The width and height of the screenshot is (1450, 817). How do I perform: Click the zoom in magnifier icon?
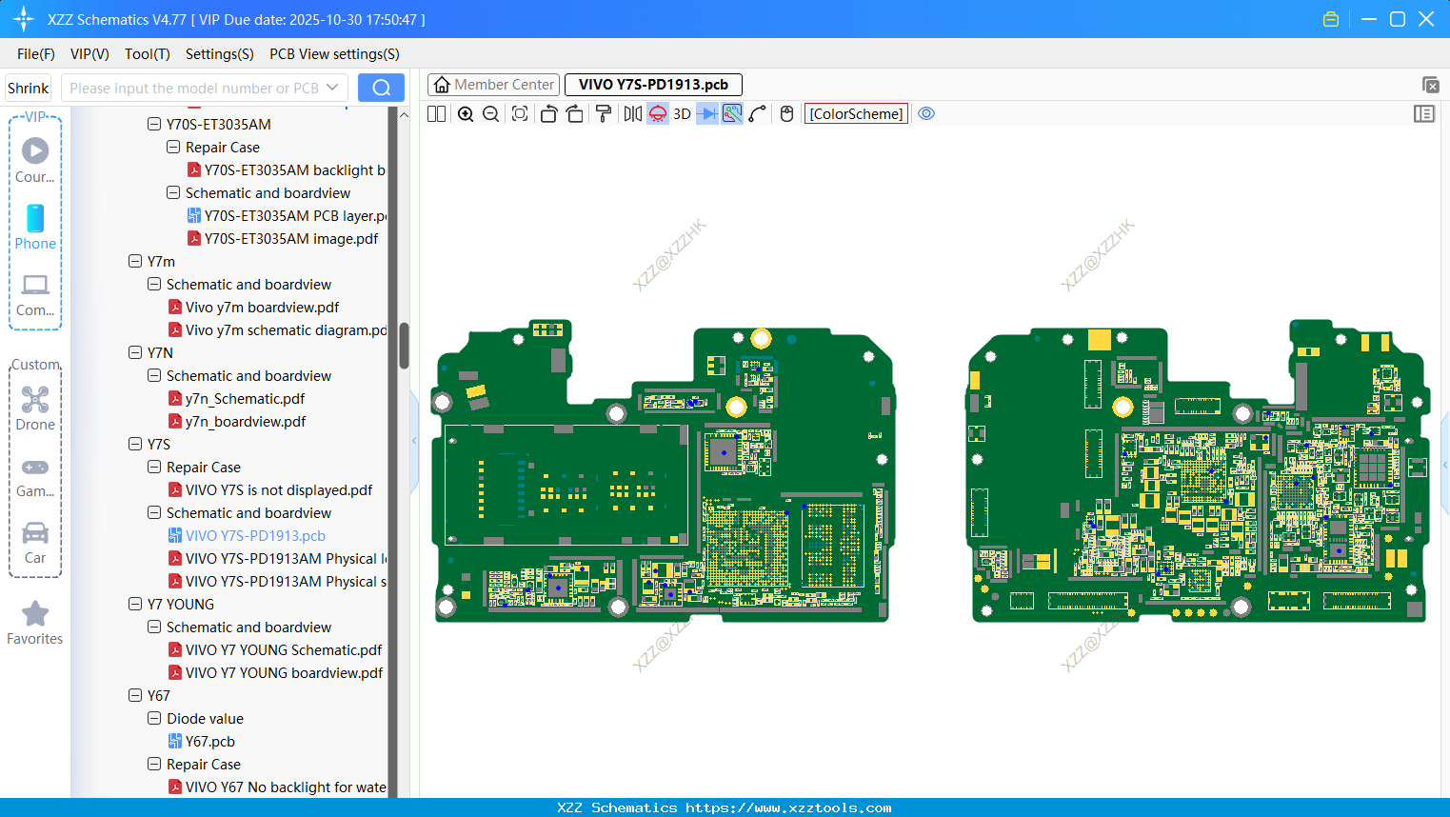(466, 114)
